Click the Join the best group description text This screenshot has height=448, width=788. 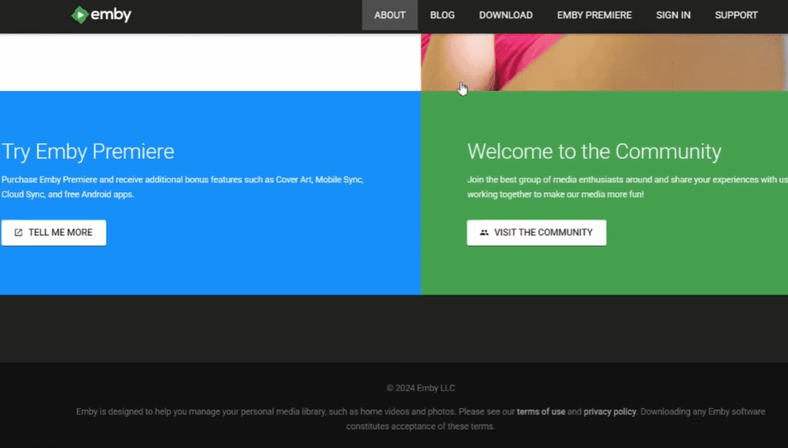click(x=627, y=187)
